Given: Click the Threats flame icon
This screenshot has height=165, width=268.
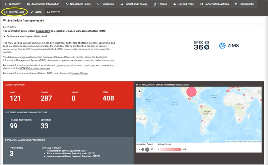Looking at the screenshot, I should coord(155,4).
